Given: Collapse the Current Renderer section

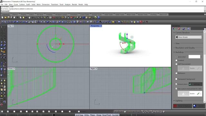Looking at the screenshot, I should pos(174,33).
